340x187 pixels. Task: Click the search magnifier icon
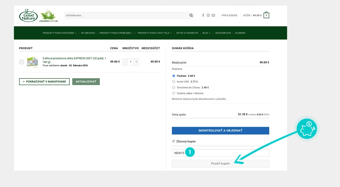191,15
